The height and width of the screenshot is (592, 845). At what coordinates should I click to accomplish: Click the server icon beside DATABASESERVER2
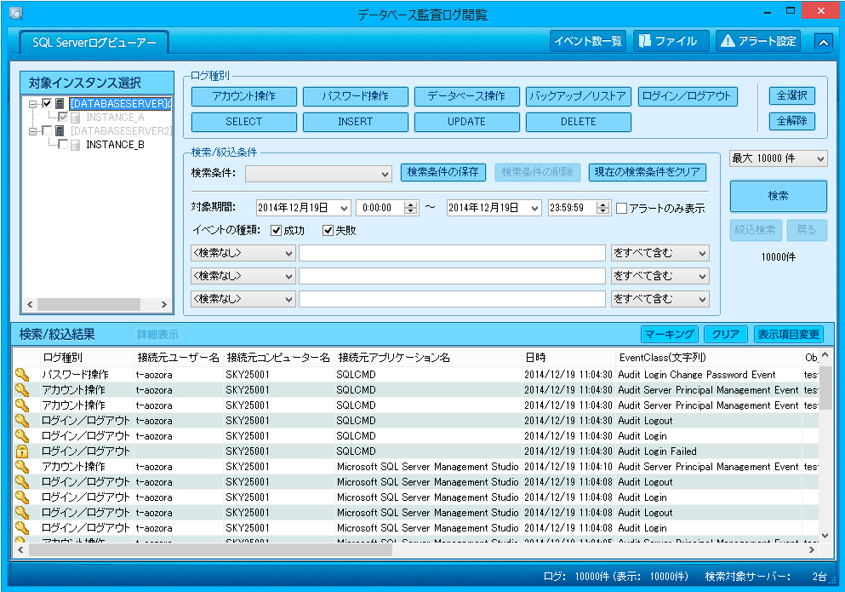tap(60, 130)
